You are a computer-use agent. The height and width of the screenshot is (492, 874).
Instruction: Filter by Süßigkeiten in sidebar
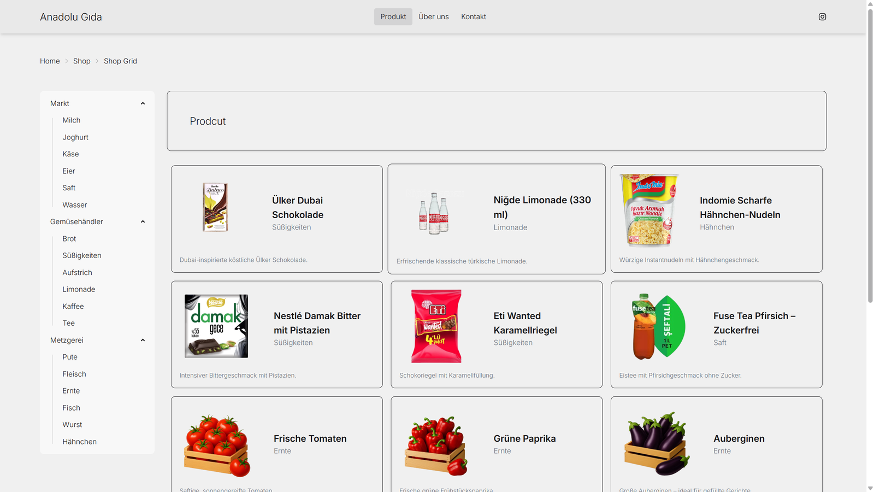(82, 255)
